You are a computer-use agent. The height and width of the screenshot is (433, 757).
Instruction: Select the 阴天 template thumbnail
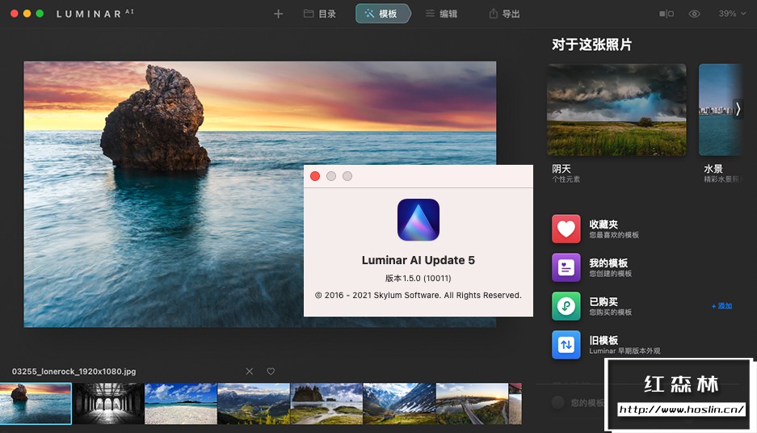616,110
